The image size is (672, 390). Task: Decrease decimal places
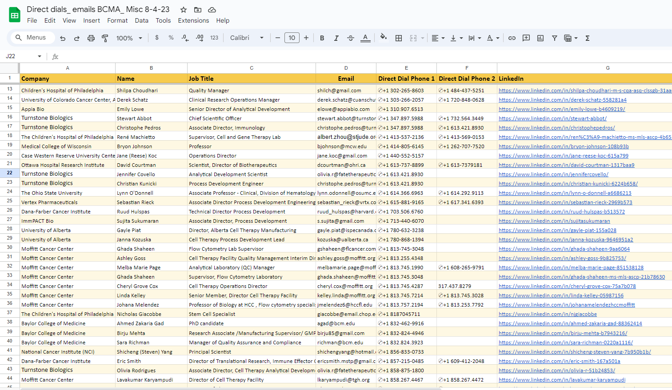[x=185, y=38]
